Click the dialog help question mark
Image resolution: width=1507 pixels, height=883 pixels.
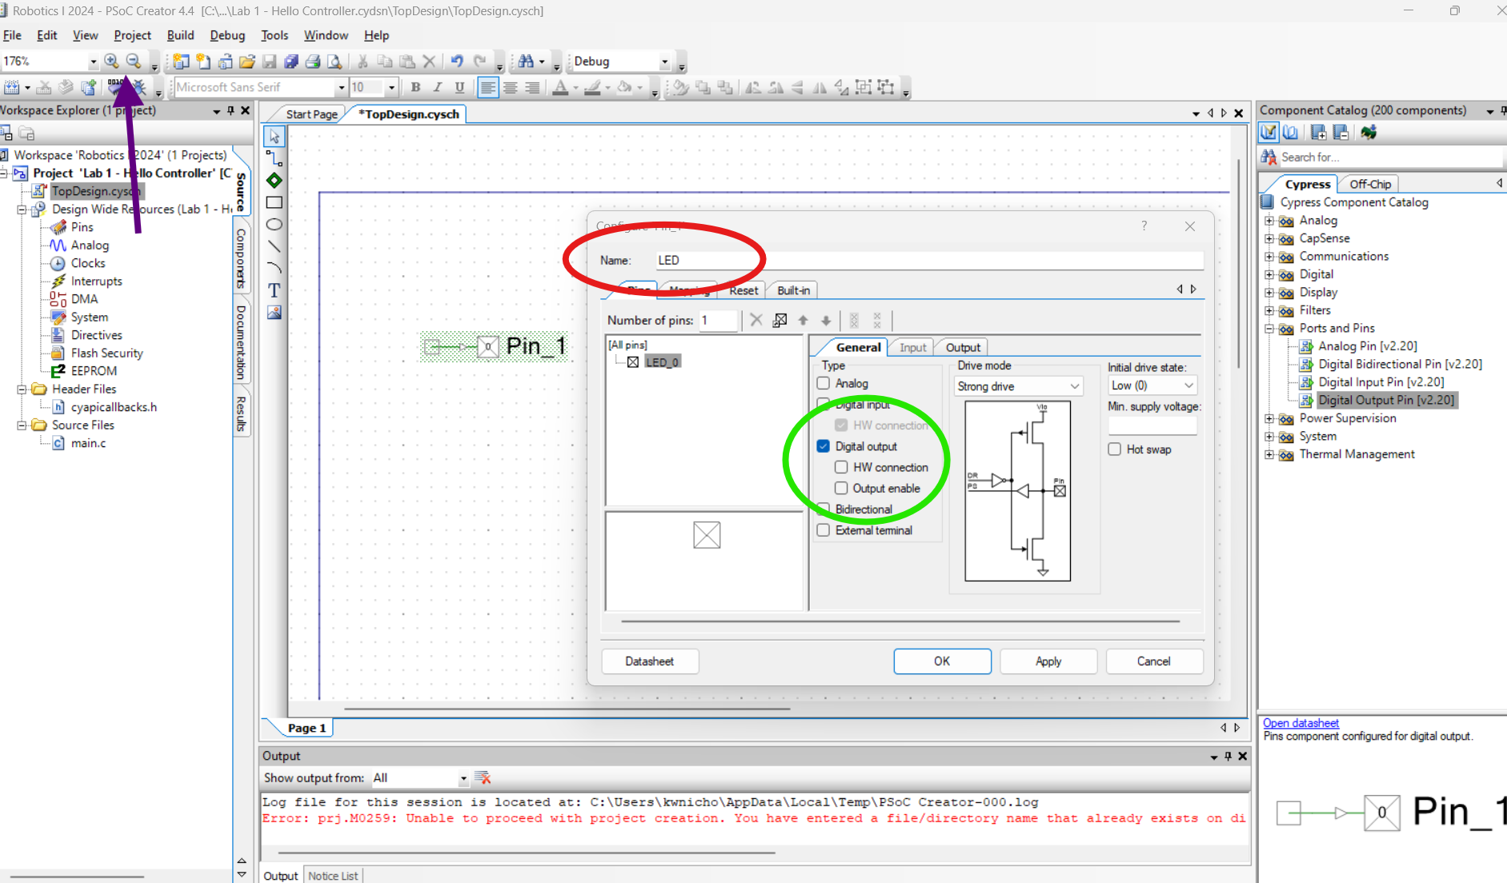point(1144,226)
